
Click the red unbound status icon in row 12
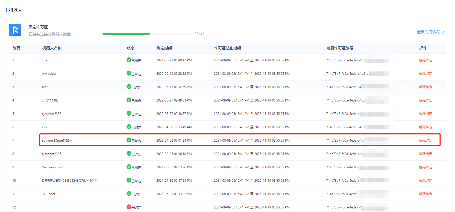pyautogui.click(x=129, y=207)
